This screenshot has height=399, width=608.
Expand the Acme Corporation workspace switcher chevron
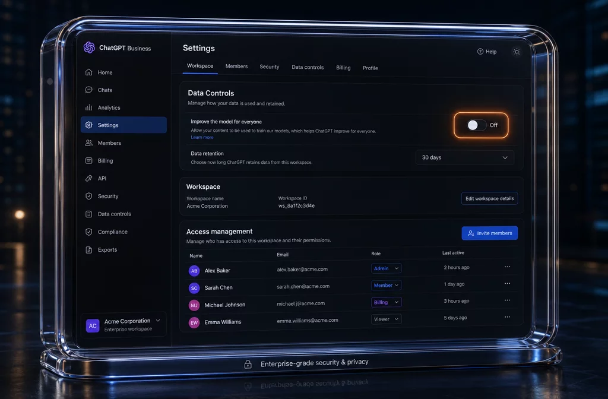point(158,320)
